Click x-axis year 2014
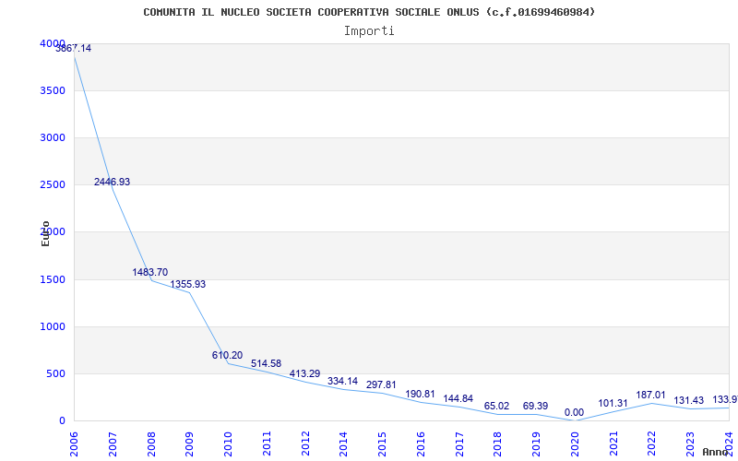The image size is (738, 461). [x=343, y=444]
